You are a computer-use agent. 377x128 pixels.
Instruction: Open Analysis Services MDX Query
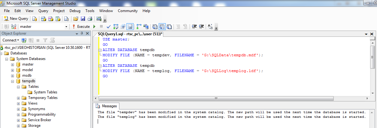(x=44, y=19)
